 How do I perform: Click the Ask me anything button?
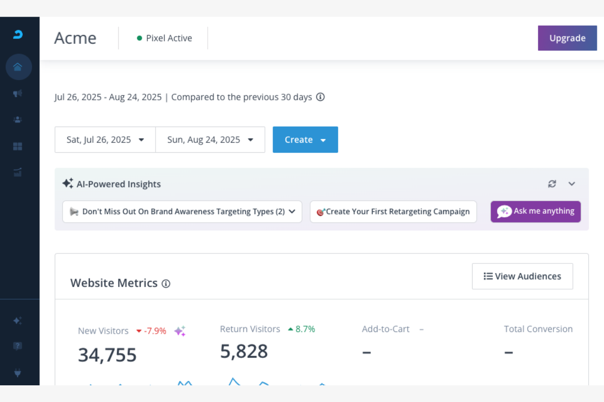(535, 211)
